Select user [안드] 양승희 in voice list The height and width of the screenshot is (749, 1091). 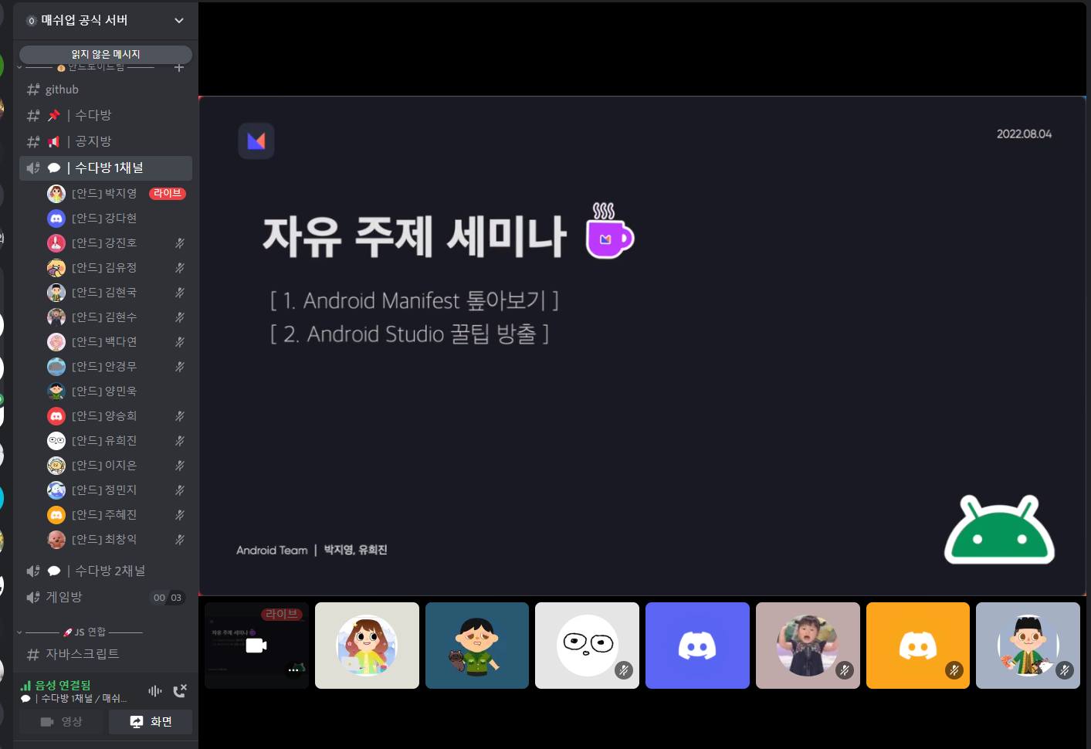[x=117, y=415]
